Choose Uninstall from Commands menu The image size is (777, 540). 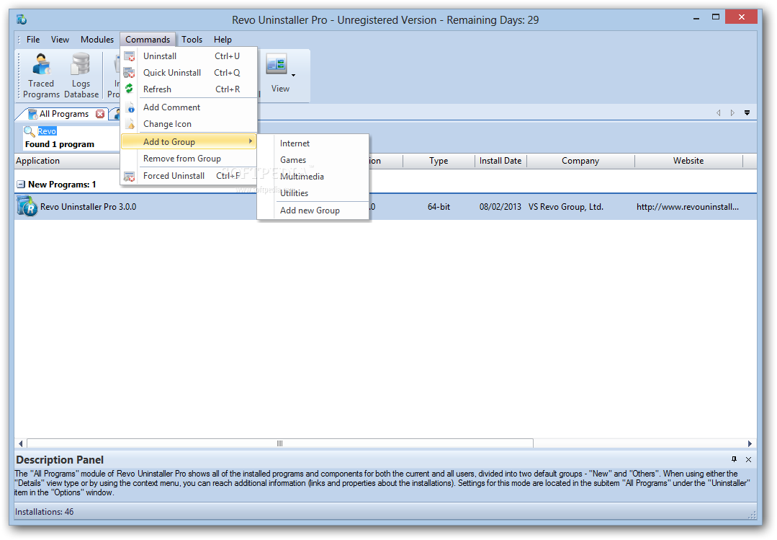(189, 56)
